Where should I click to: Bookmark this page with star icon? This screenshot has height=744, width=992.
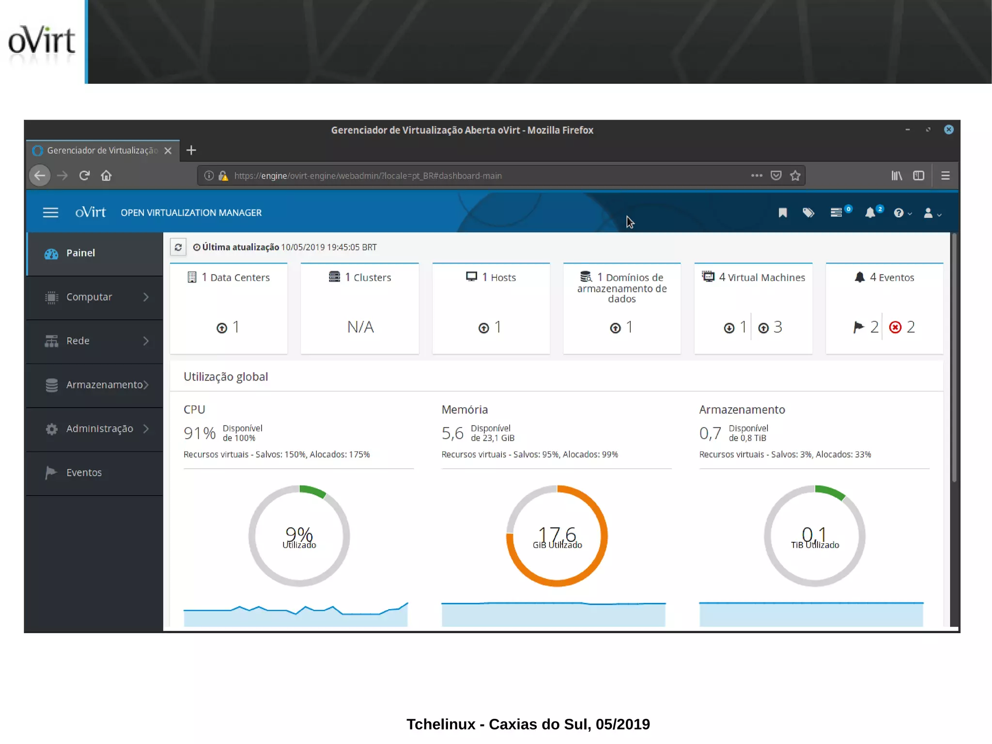click(795, 175)
